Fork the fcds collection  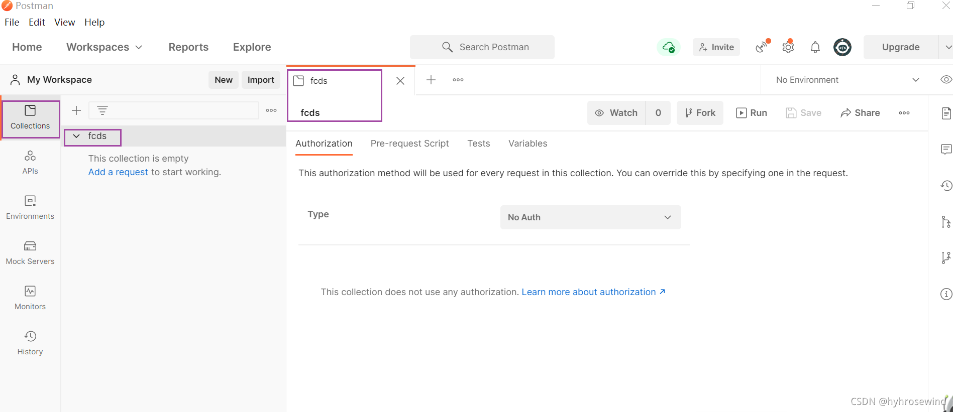[x=700, y=113]
